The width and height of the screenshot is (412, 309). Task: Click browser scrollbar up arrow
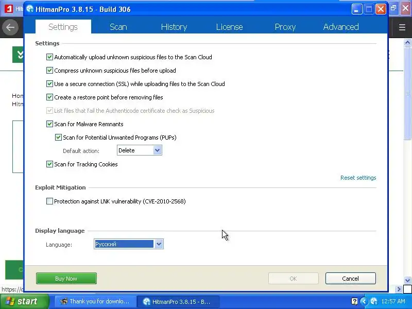pos(407,42)
